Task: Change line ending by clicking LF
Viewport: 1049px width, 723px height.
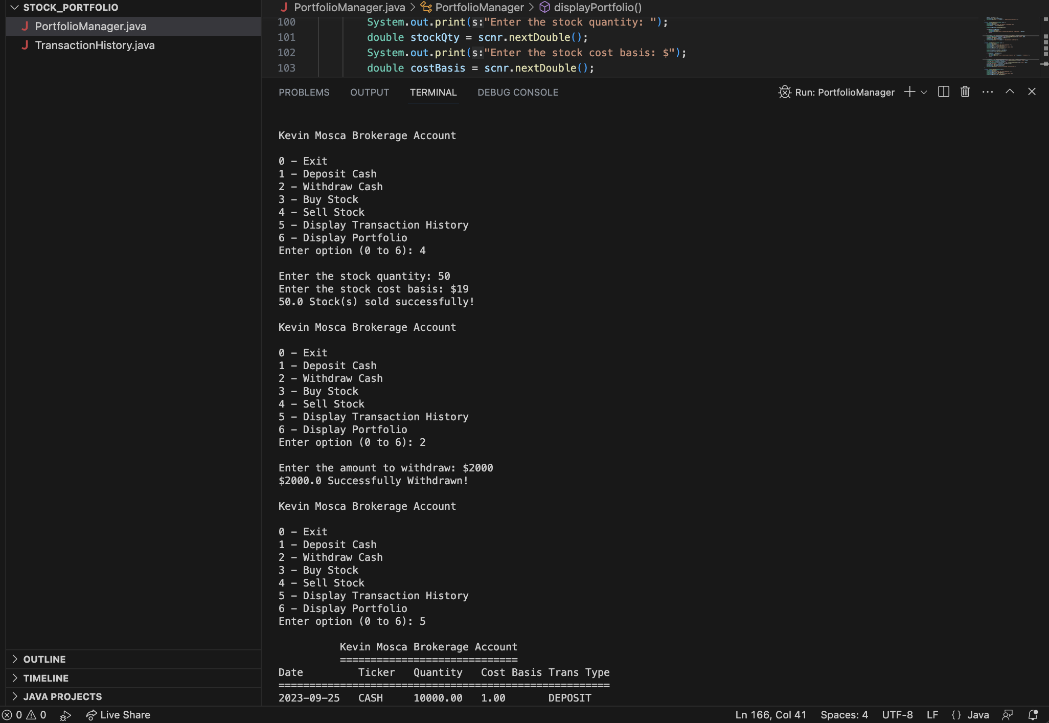Action: click(932, 714)
